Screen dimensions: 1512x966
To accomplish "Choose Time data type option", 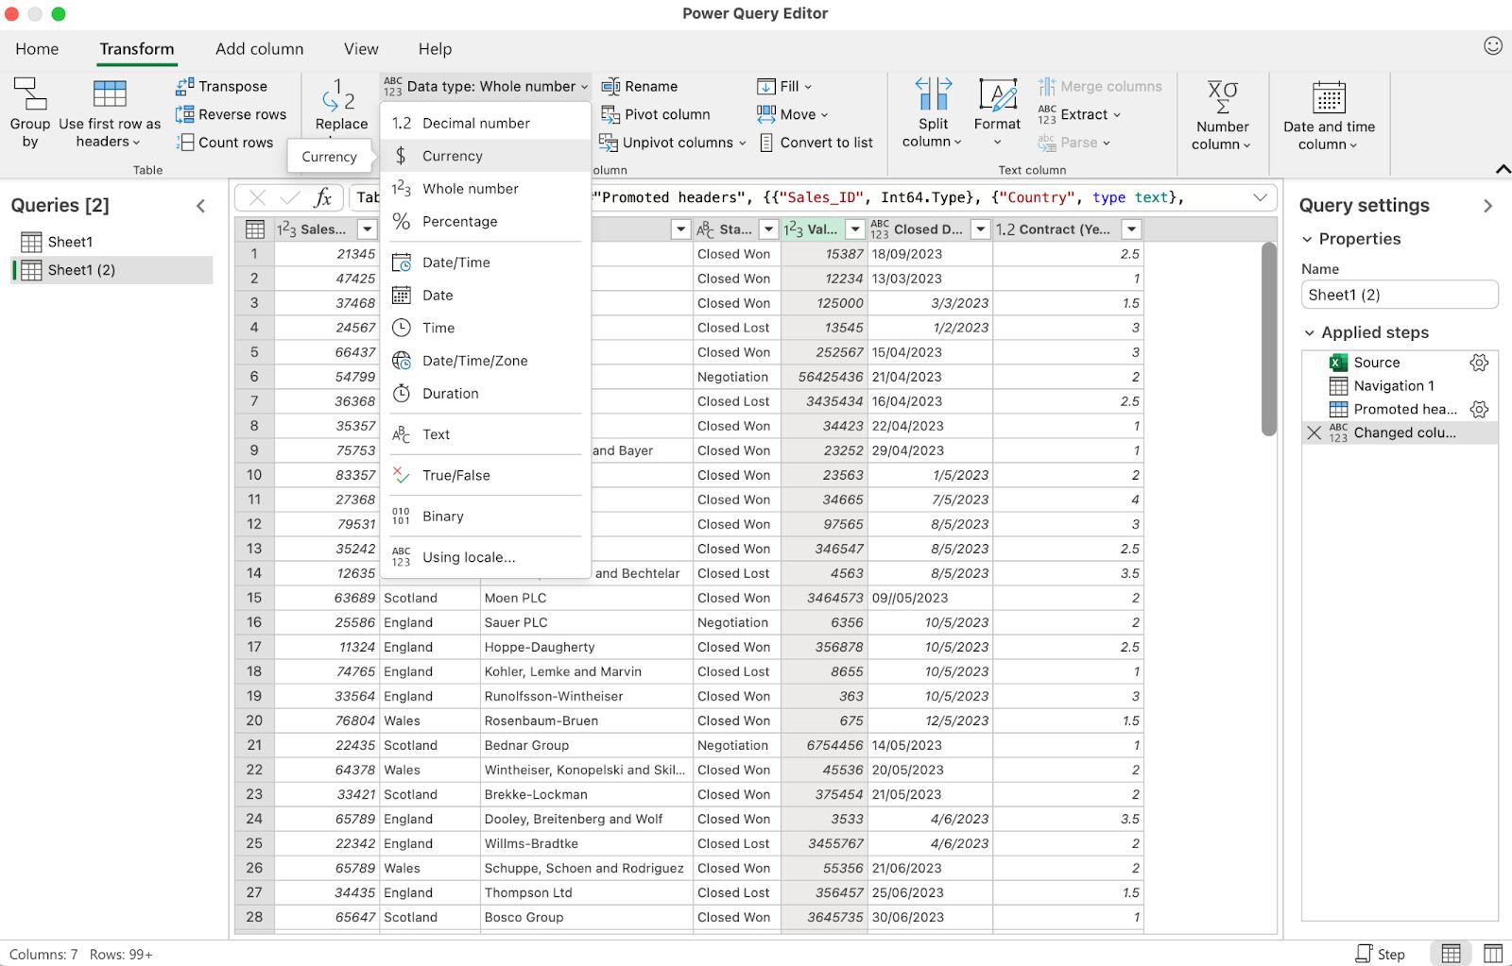I will [486, 328].
